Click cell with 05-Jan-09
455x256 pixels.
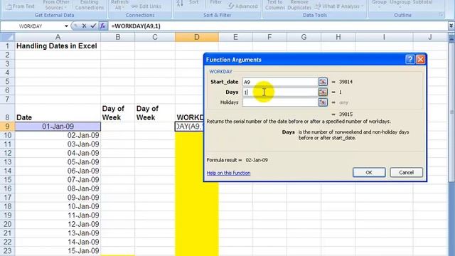coord(58,162)
